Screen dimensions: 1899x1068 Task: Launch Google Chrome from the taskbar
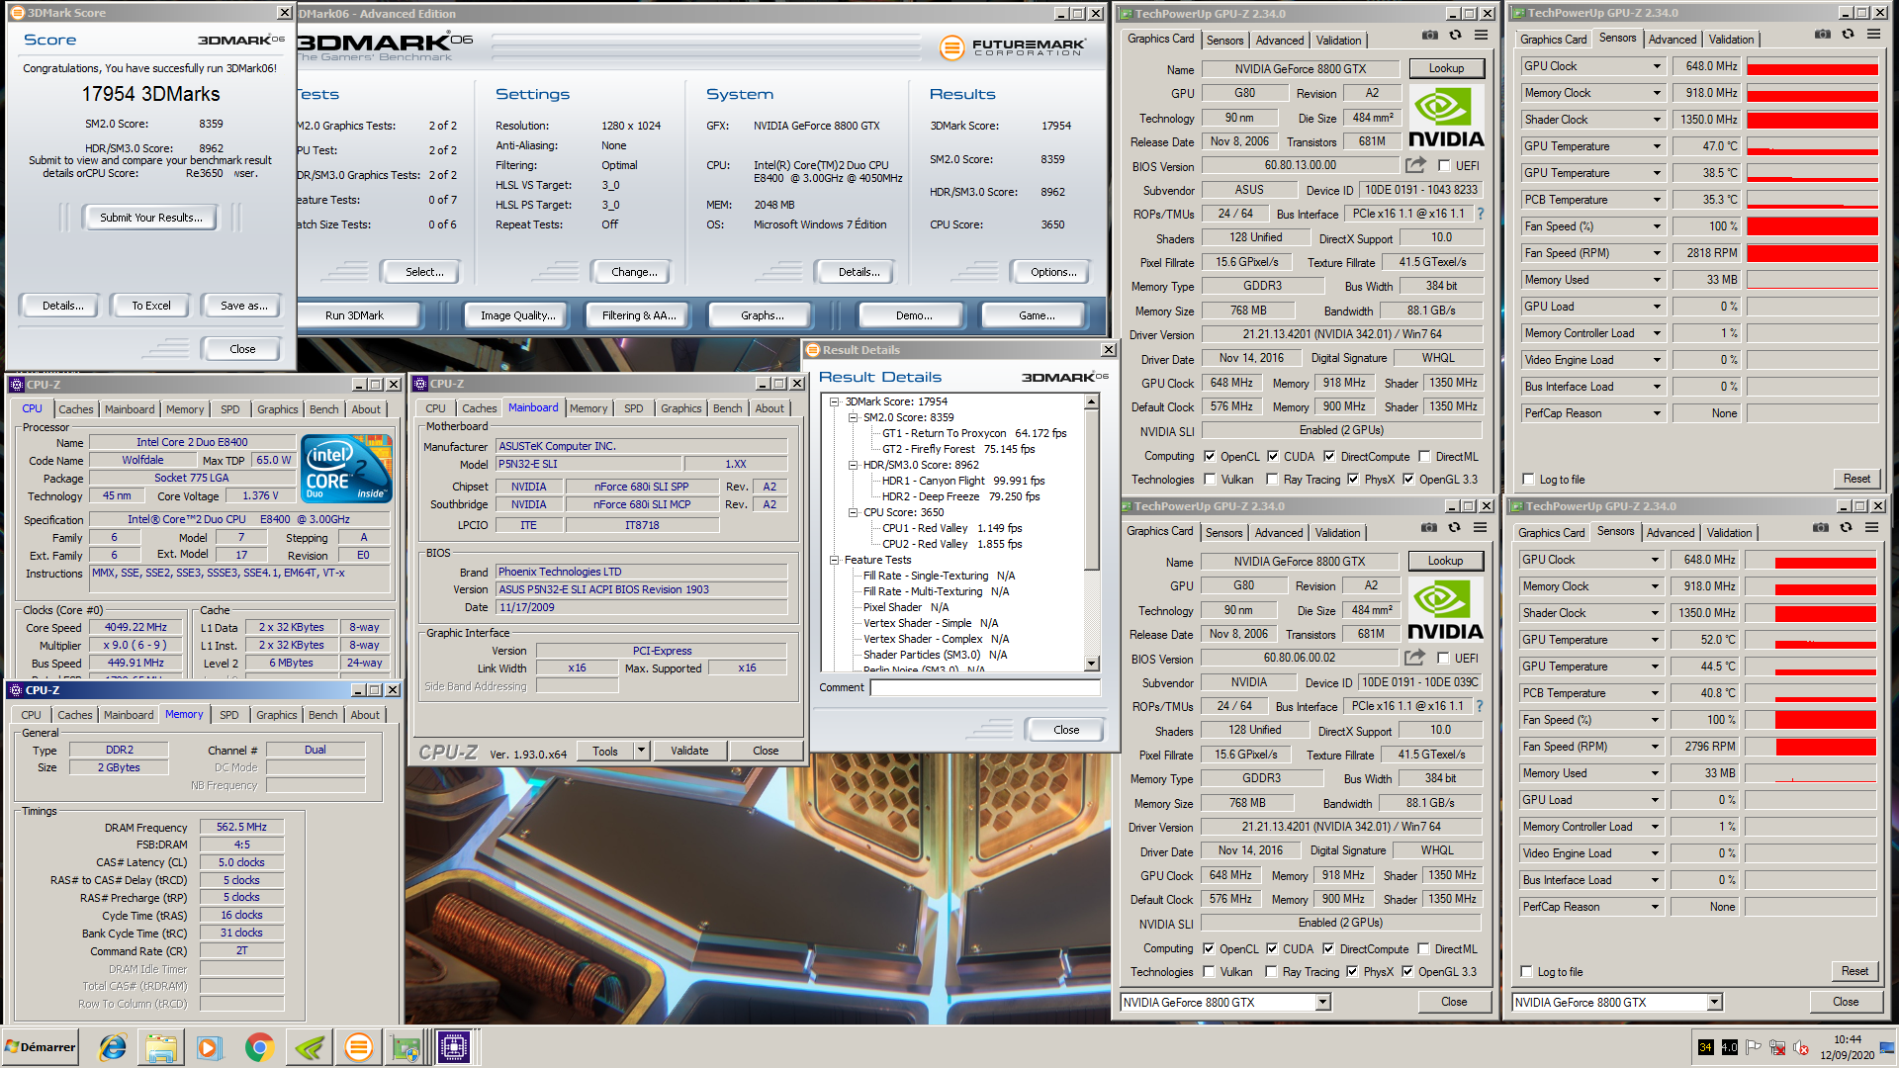tap(259, 1047)
